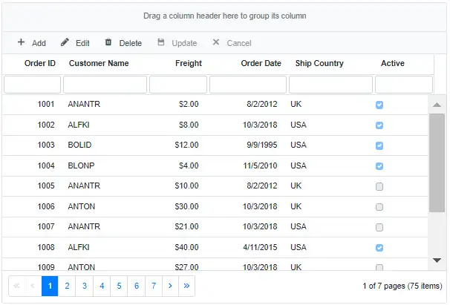Go to page 6
Image resolution: width=450 pixels, height=305 pixels.
click(137, 286)
